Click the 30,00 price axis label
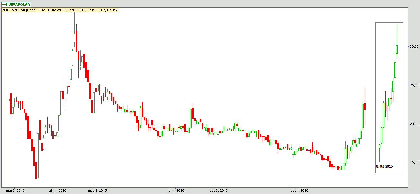The image size is (420, 194). (414, 46)
